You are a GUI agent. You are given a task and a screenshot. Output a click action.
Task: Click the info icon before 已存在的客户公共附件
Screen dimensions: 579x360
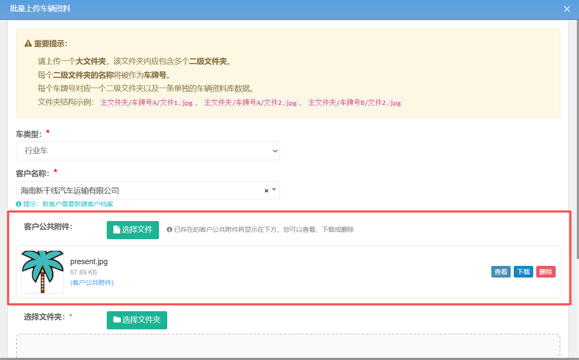click(169, 230)
